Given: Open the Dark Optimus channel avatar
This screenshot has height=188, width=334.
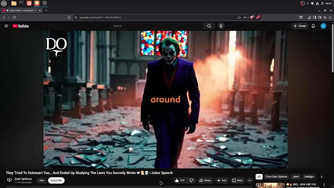Looking at the screenshot, I should tap(9, 180).
